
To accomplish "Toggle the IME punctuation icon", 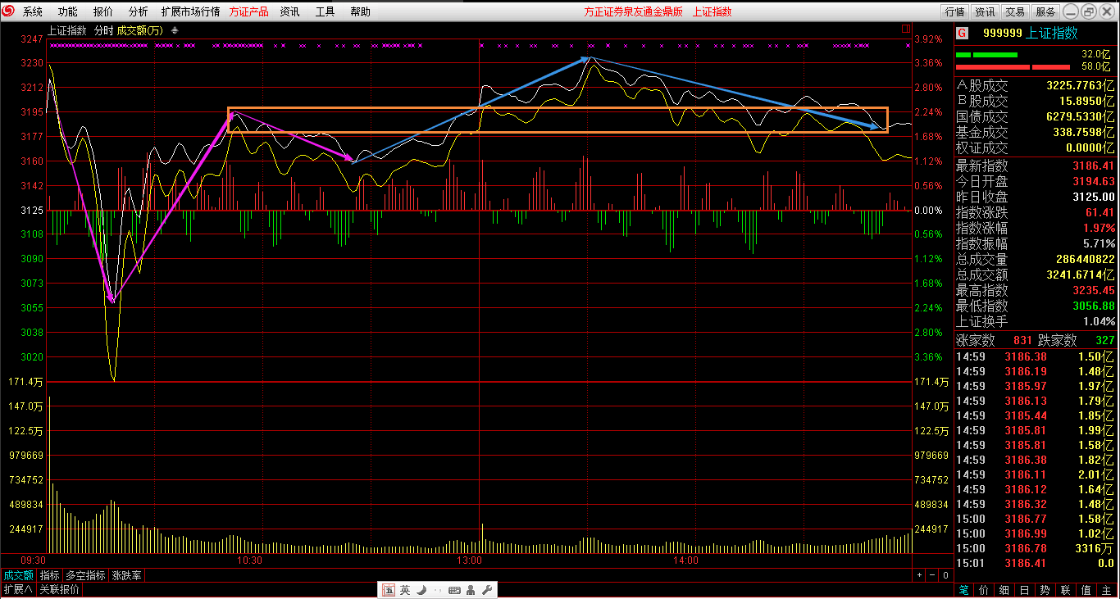I will click(x=438, y=590).
